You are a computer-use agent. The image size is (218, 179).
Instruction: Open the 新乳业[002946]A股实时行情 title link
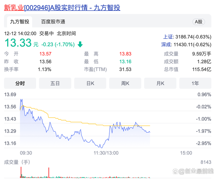[62, 7]
